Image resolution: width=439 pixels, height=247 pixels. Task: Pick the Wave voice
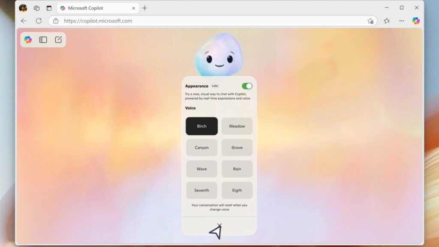tap(201, 169)
